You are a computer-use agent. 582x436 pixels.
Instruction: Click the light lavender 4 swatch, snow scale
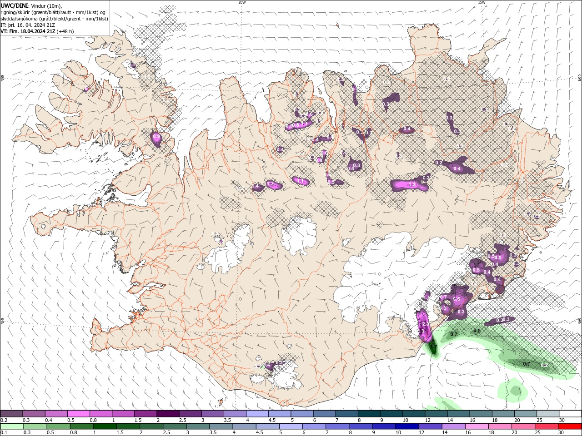257,413
